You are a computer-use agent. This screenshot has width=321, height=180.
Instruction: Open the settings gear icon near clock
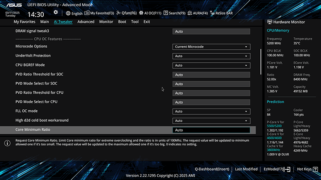pos(56,12)
